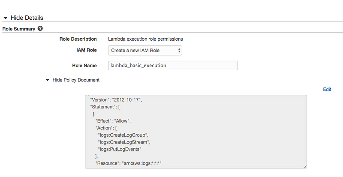Click the Role Summary help question-mark icon

(40, 28)
